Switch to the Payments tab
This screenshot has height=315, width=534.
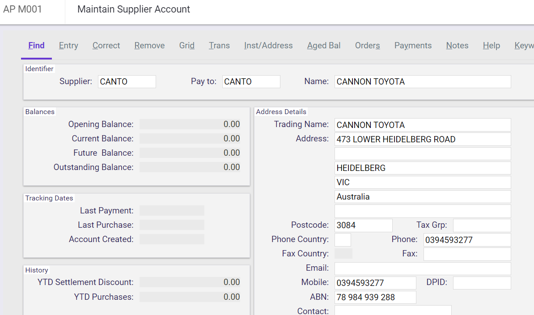[x=413, y=46]
